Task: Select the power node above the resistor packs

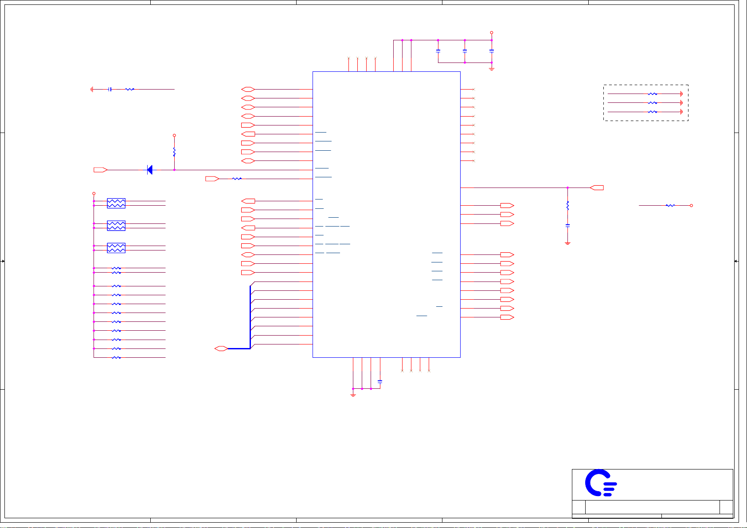Action: tap(94, 193)
